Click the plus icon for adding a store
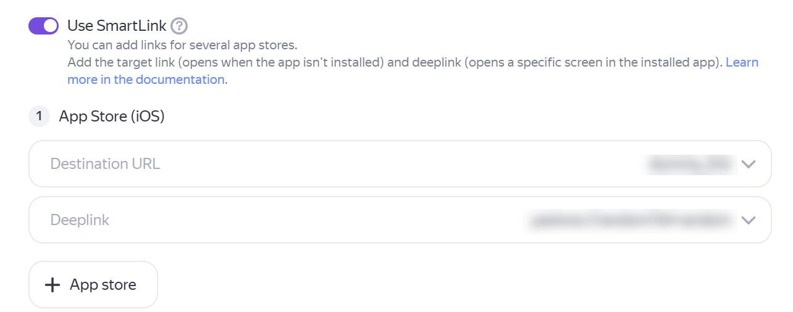 point(53,285)
